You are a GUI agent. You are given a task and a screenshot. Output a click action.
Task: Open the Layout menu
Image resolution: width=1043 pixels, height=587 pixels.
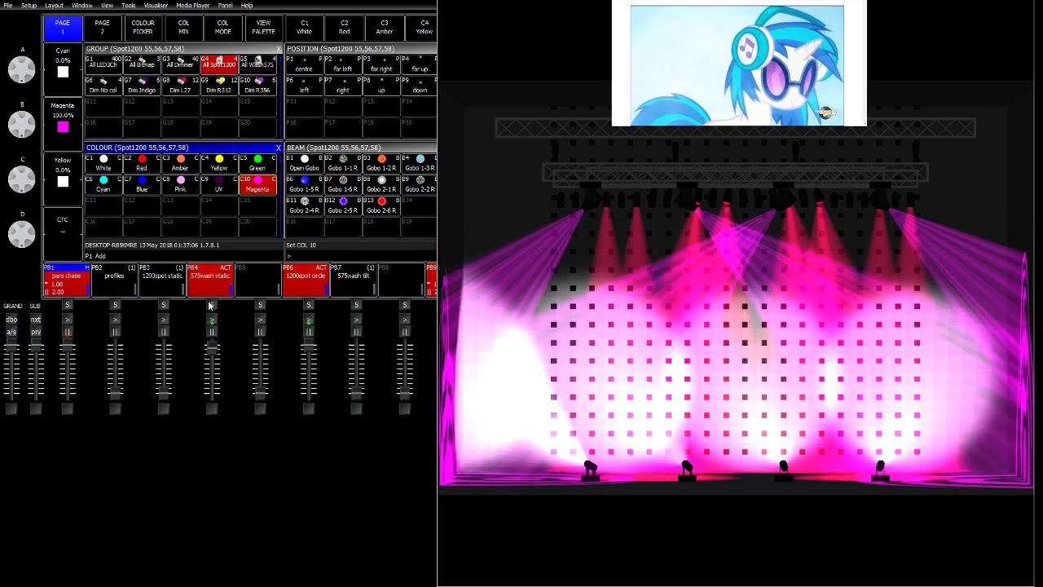point(54,6)
